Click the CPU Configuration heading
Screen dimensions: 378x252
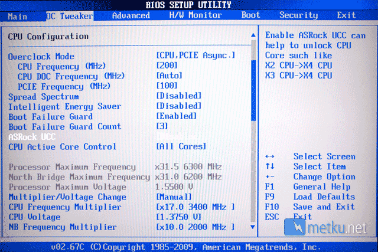tap(48, 37)
